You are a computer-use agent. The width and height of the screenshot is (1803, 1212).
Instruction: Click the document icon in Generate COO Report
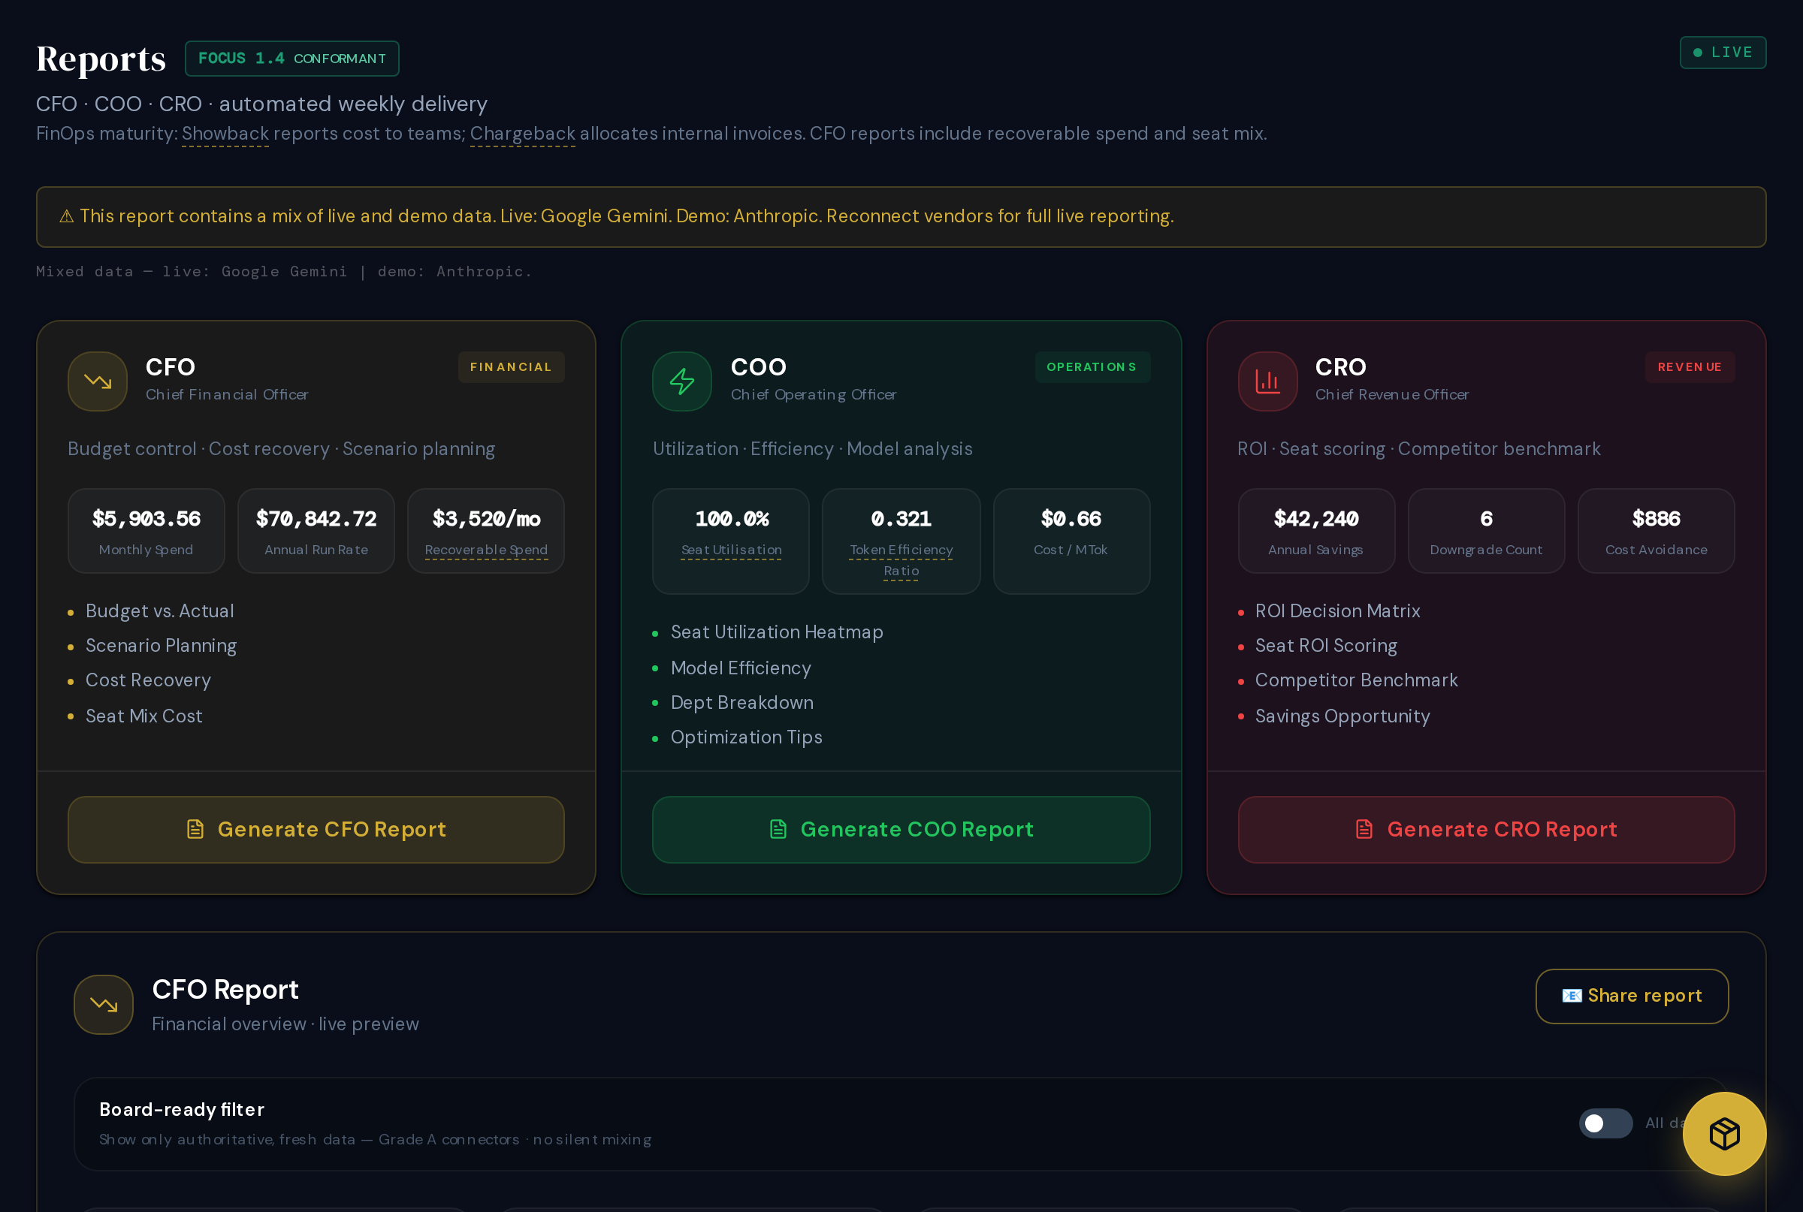click(x=778, y=829)
